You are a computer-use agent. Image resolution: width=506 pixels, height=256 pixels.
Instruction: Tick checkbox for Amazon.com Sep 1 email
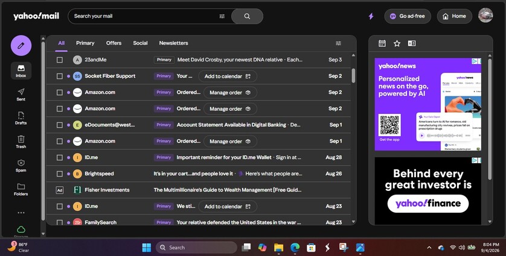click(60, 141)
